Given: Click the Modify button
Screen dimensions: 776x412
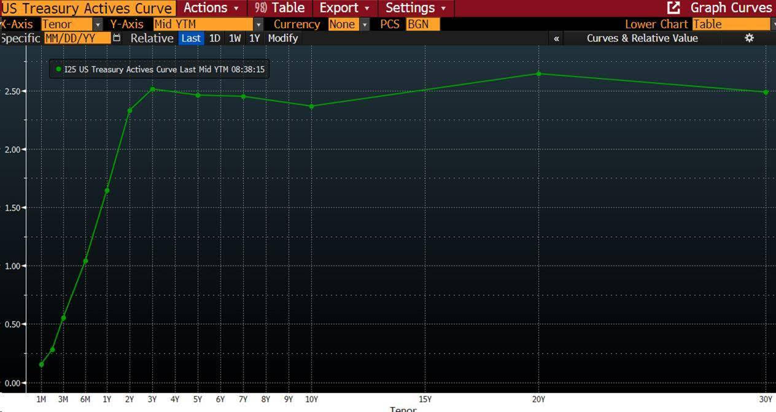Looking at the screenshot, I should click(282, 38).
